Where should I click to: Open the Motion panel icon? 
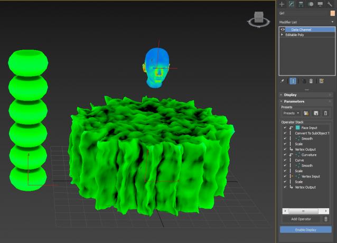310,4
